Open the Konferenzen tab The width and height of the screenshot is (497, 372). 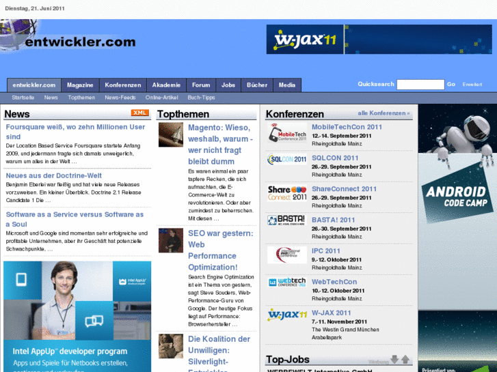click(123, 85)
